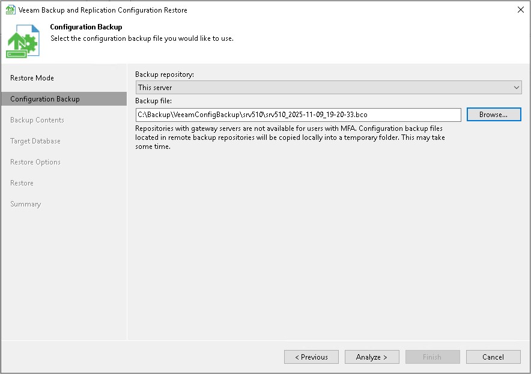
Task: Cancel the configuration restore wizard
Action: (x=493, y=357)
